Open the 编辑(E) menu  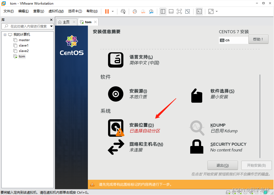point(23,11)
